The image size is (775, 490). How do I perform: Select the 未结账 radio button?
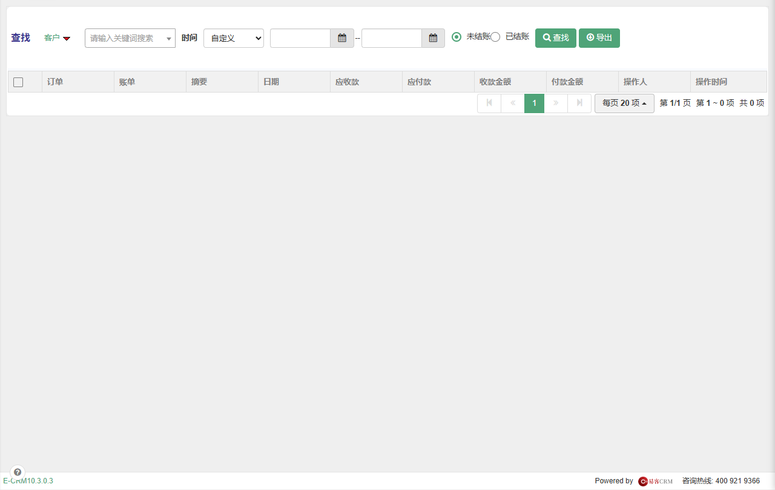457,37
